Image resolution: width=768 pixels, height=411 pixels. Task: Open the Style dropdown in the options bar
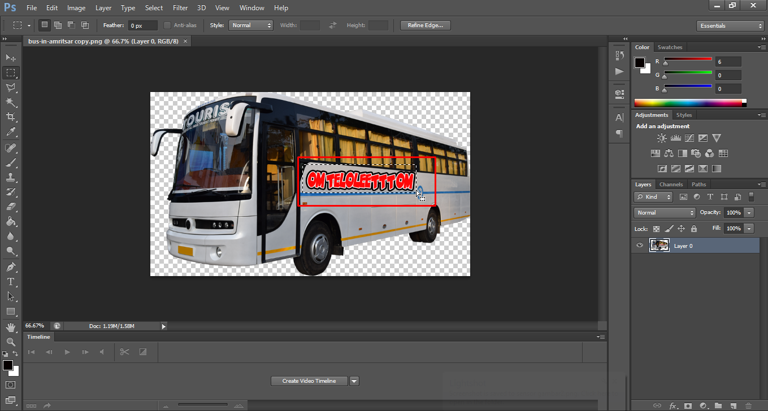250,25
